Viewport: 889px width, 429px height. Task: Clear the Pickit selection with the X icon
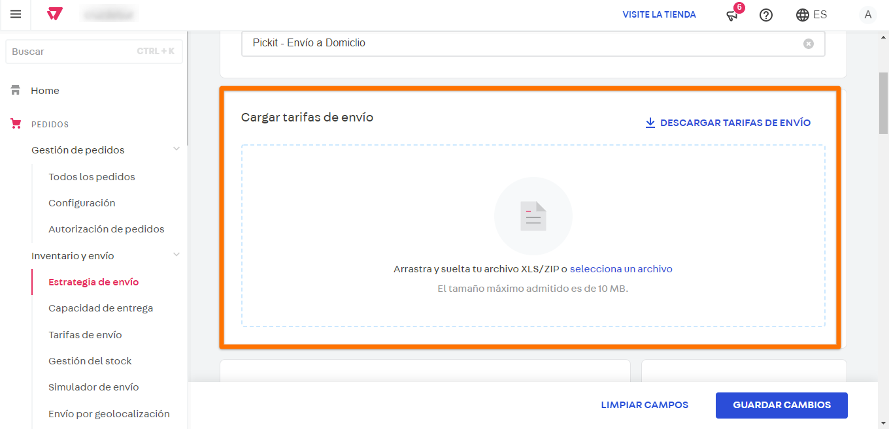[809, 44]
